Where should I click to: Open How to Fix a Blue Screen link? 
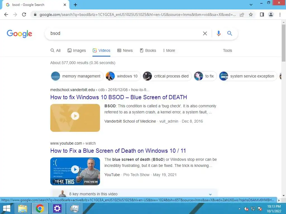click(118, 151)
